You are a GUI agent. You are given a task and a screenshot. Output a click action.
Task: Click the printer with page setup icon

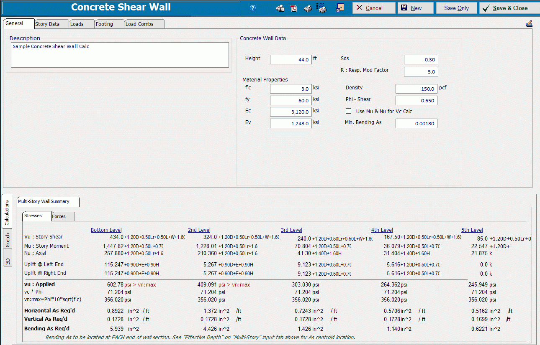pyautogui.click(x=280, y=8)
